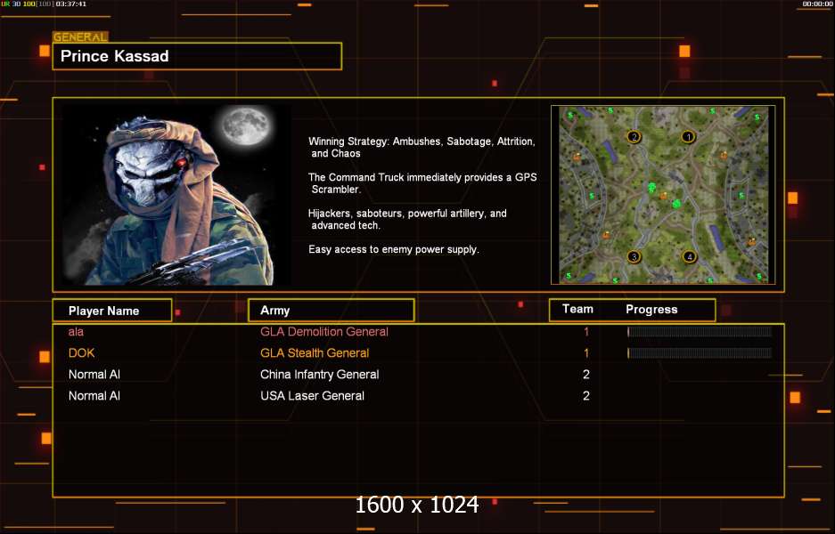Click the Hijackers, saboteurs description text
Viewport: 835px width, 534px height.
pyautogui.click(x=407, y=219)
